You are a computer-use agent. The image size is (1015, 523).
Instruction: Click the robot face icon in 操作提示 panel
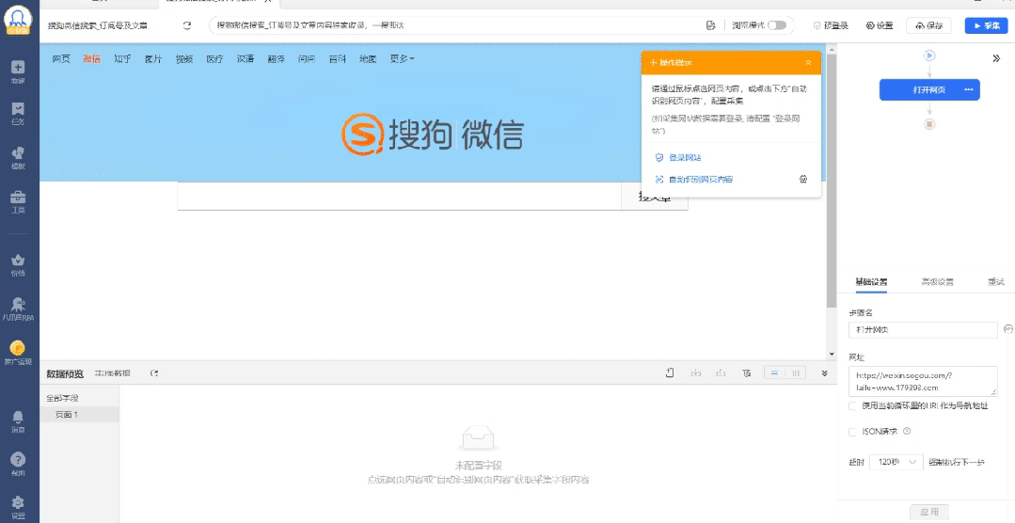pyautogui.click(x=803, y=180)
